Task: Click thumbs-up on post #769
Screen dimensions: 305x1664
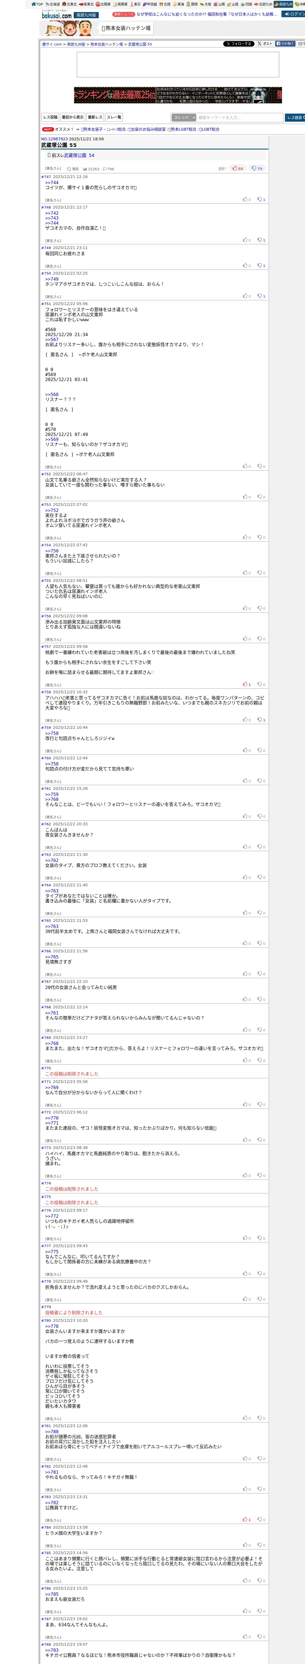Action: (246, 1060)
